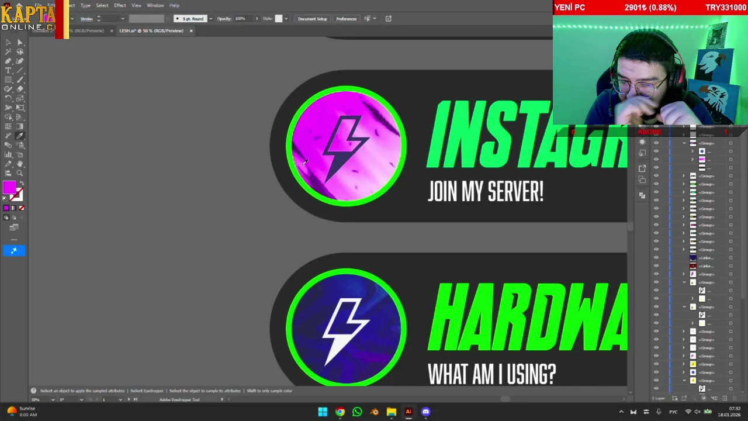Image resolution: width=748 pixels, height=421 pixels.
Task: Open stroke weight dropdown
Action: [123, 19]
